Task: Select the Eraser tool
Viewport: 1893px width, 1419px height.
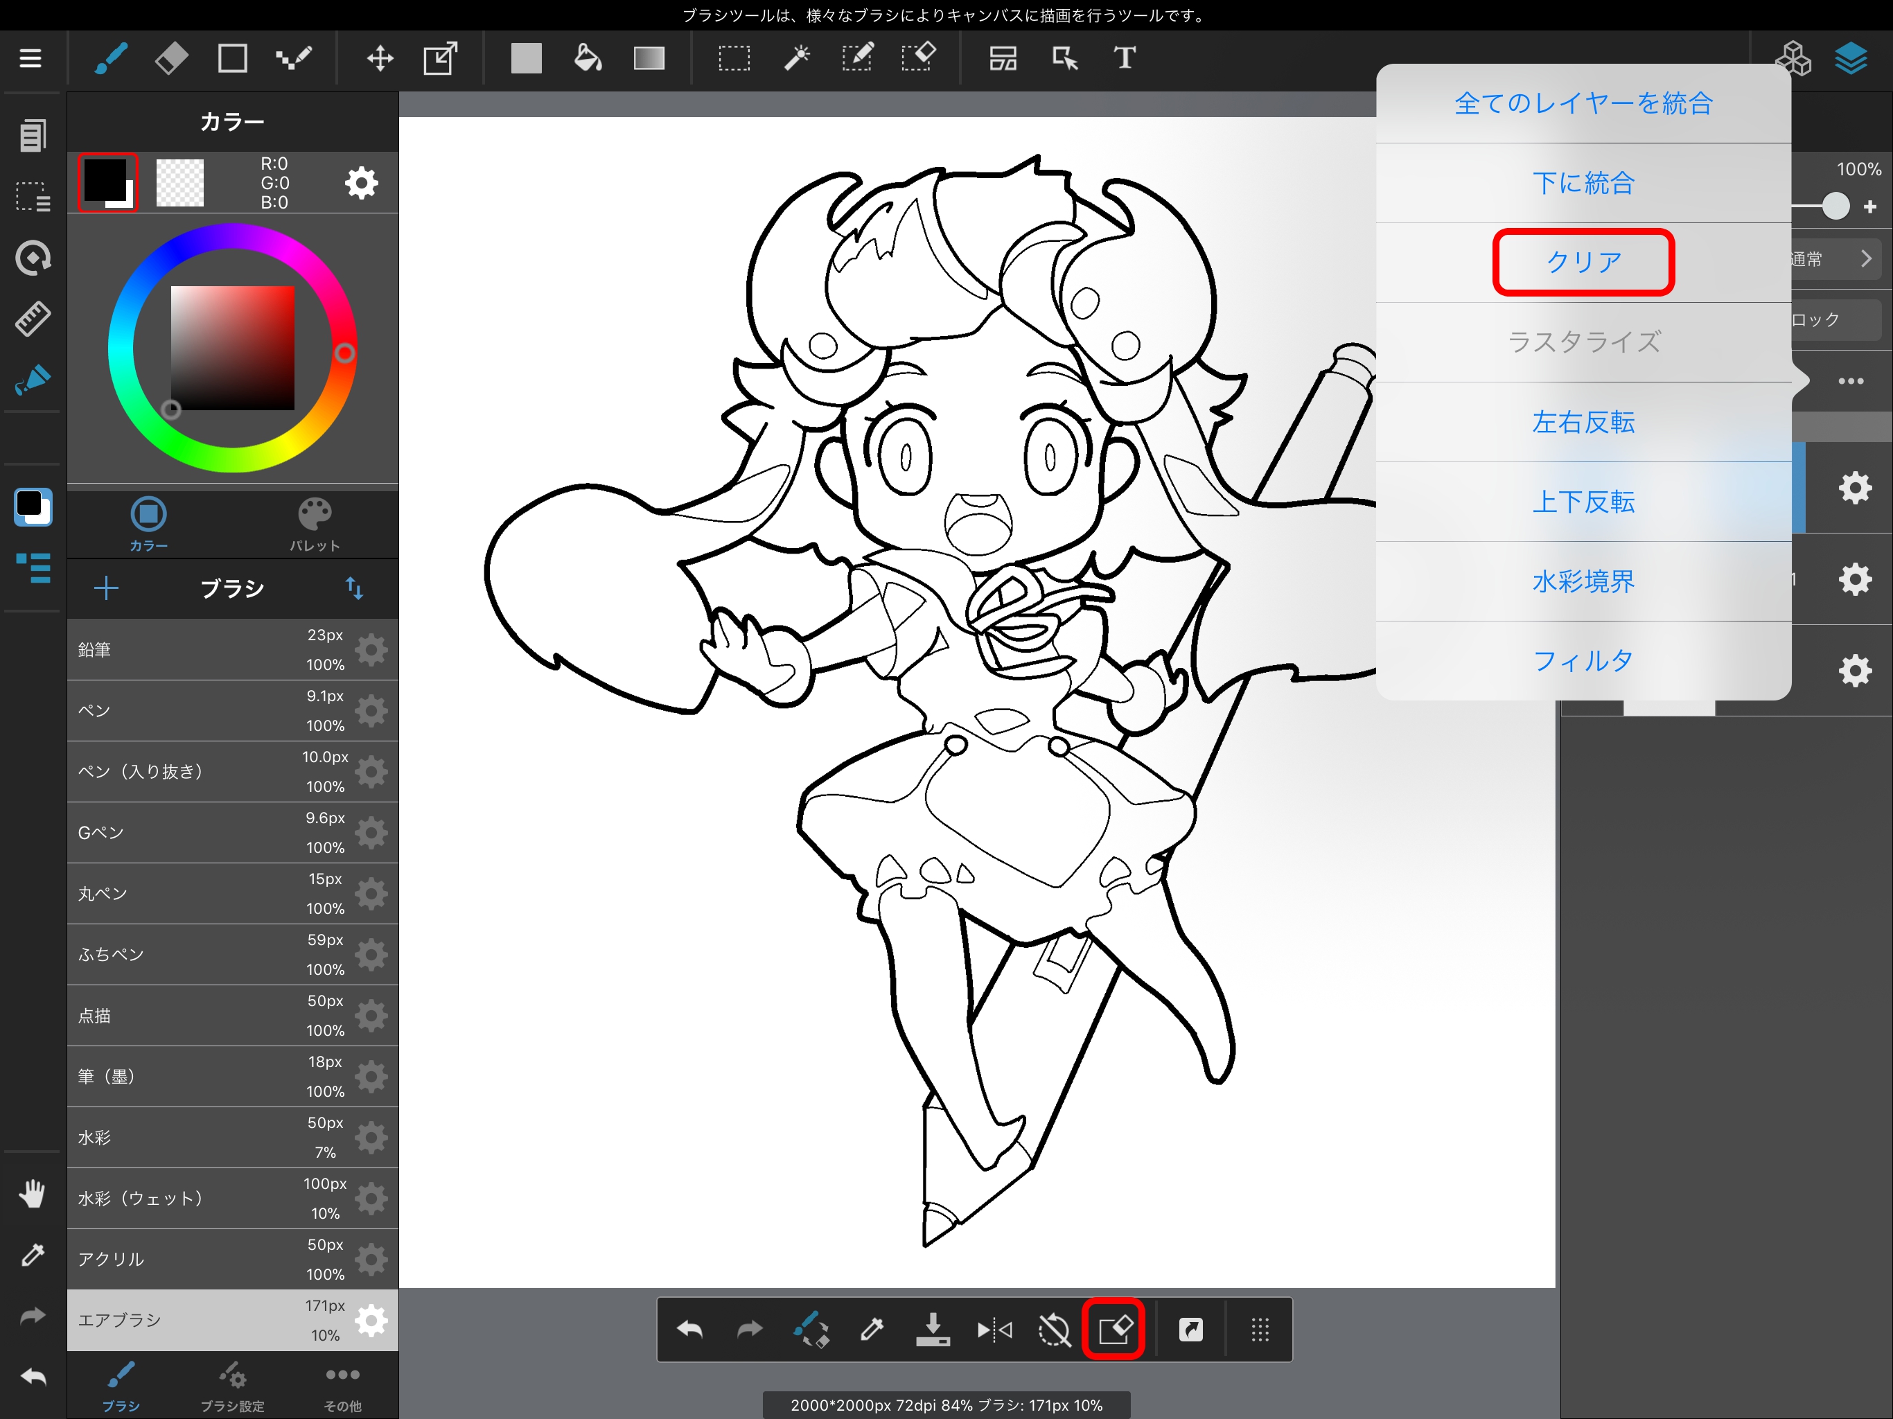Action: pos(171,58)
